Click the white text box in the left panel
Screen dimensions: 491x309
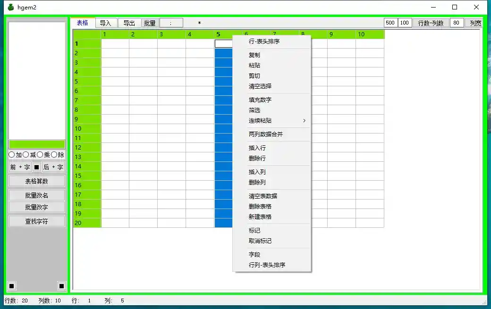[37, 80]
